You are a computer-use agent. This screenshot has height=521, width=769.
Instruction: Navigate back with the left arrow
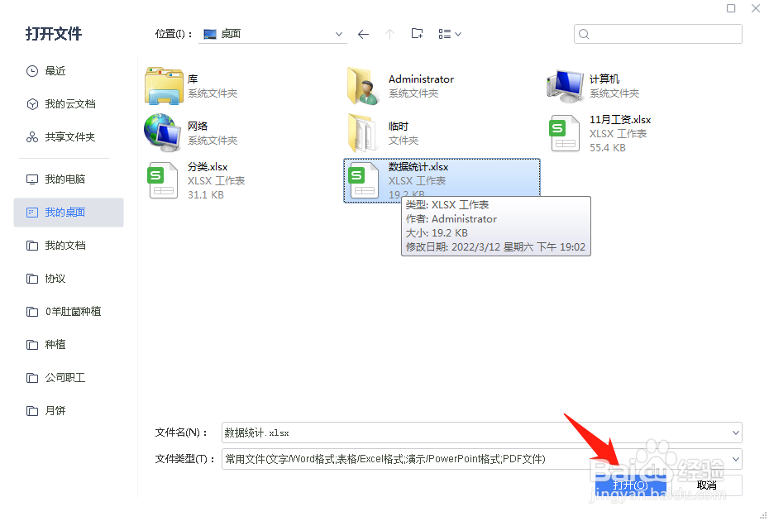(363, 34)
